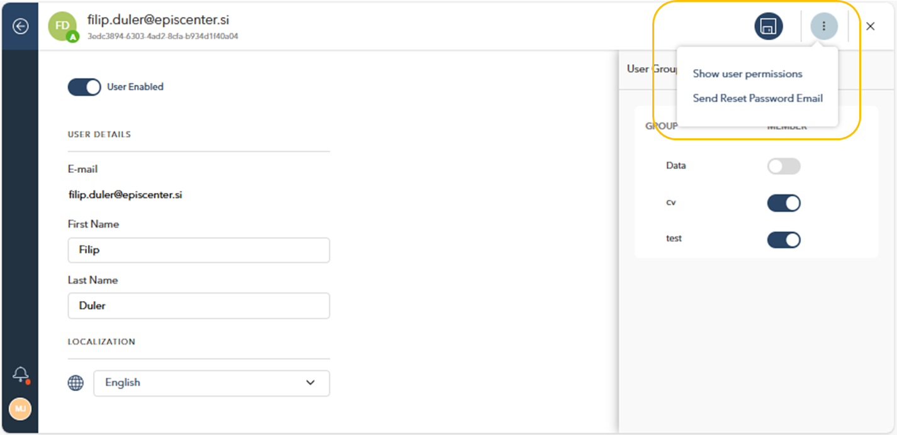Open the English language dropdown
Screen dimensions: 897x435
(211, 383)
